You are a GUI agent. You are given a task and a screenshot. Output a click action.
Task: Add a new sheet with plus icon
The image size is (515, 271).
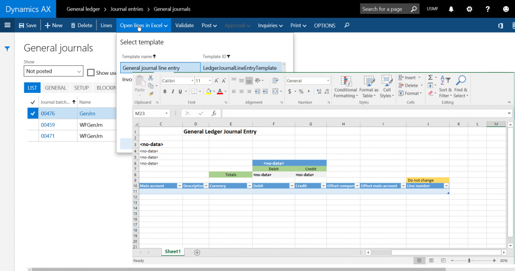pyautogui.click(x=197, y=252)
